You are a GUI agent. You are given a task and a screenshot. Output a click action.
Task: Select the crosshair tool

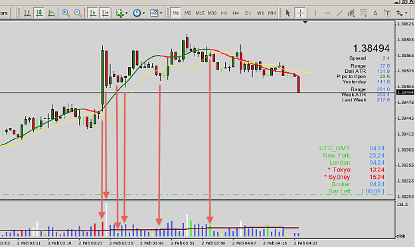point(300,13)
